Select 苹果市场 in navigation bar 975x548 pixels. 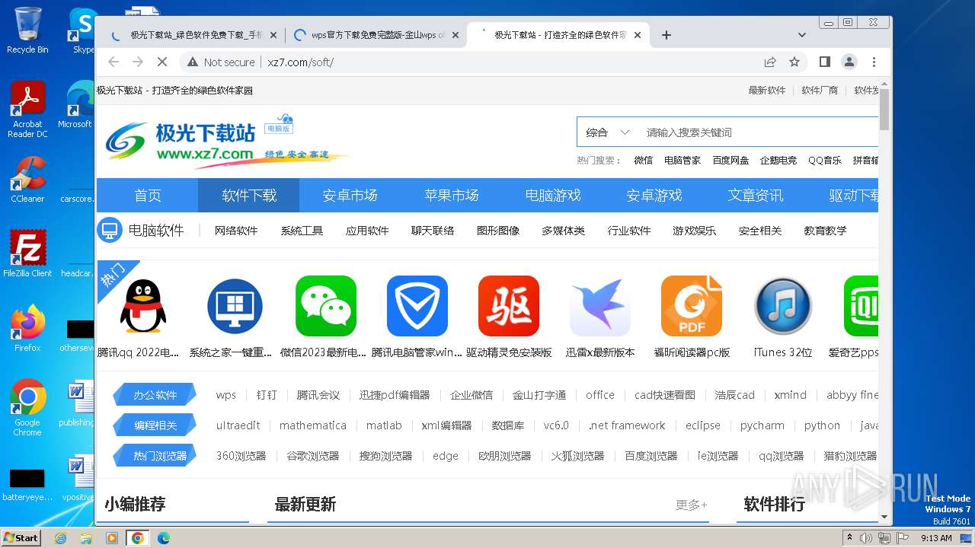pos(452,196)
